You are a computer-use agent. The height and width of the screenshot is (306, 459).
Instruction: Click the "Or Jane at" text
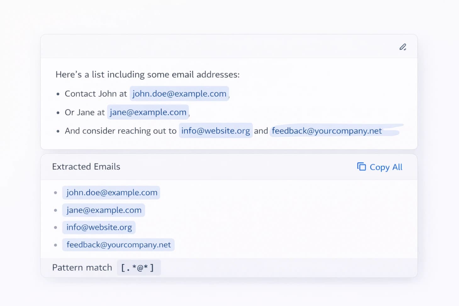point(85,112)
